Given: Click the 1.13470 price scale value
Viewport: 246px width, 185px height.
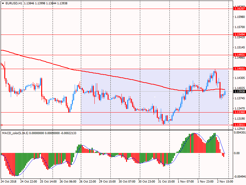Looking at the screenshot, I should 240,109.
